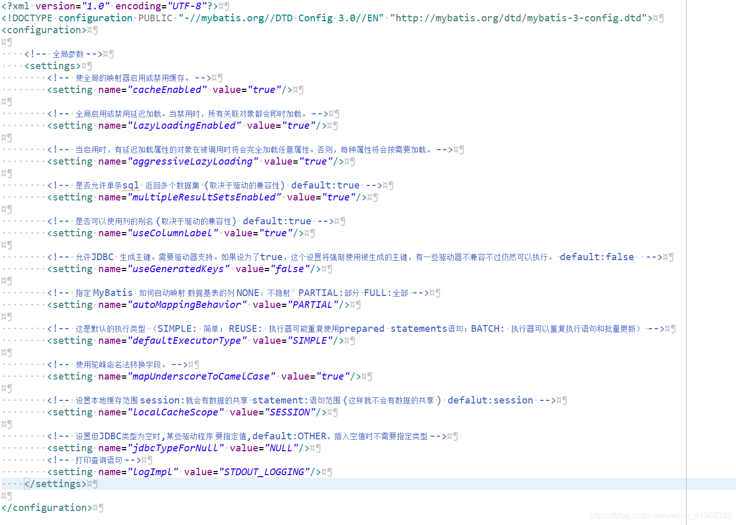Click the defaultExecutorType attribute value
The height and width of the screenshot is (525, 736).
(x=187, y=341)
